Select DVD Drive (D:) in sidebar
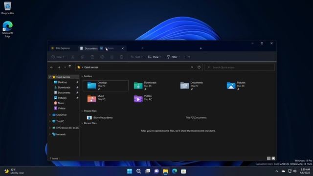This screenshot has width=313, height=176. [x=66, y=128]
